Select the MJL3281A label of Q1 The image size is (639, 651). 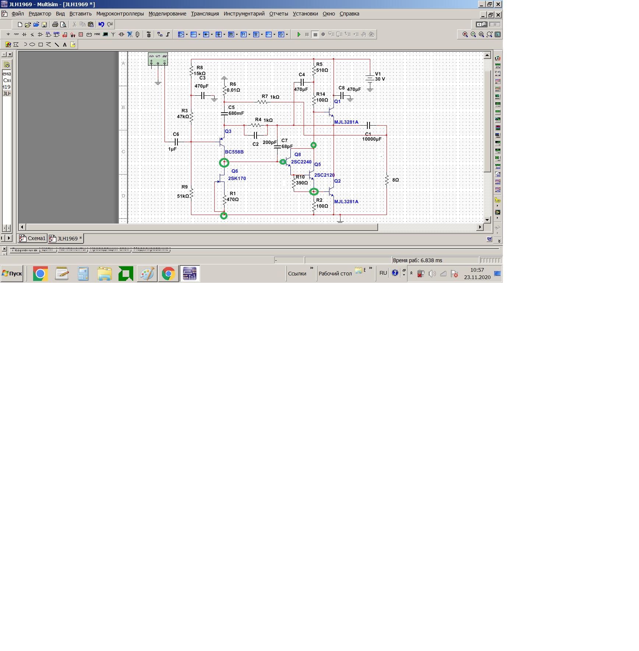tap(346, 122)
